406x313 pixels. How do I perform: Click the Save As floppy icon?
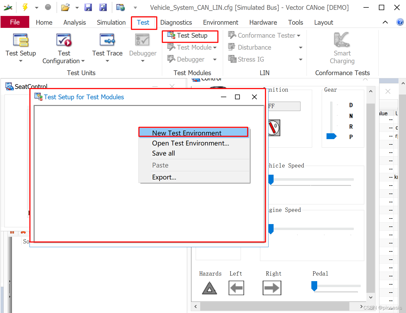coord(103,7)
